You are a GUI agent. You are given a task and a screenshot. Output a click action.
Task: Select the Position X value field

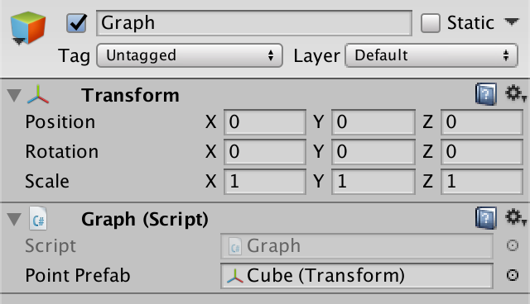click(x=265, y=122)
